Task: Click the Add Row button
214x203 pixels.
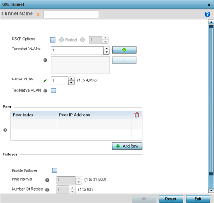Action: click(127, 146)
